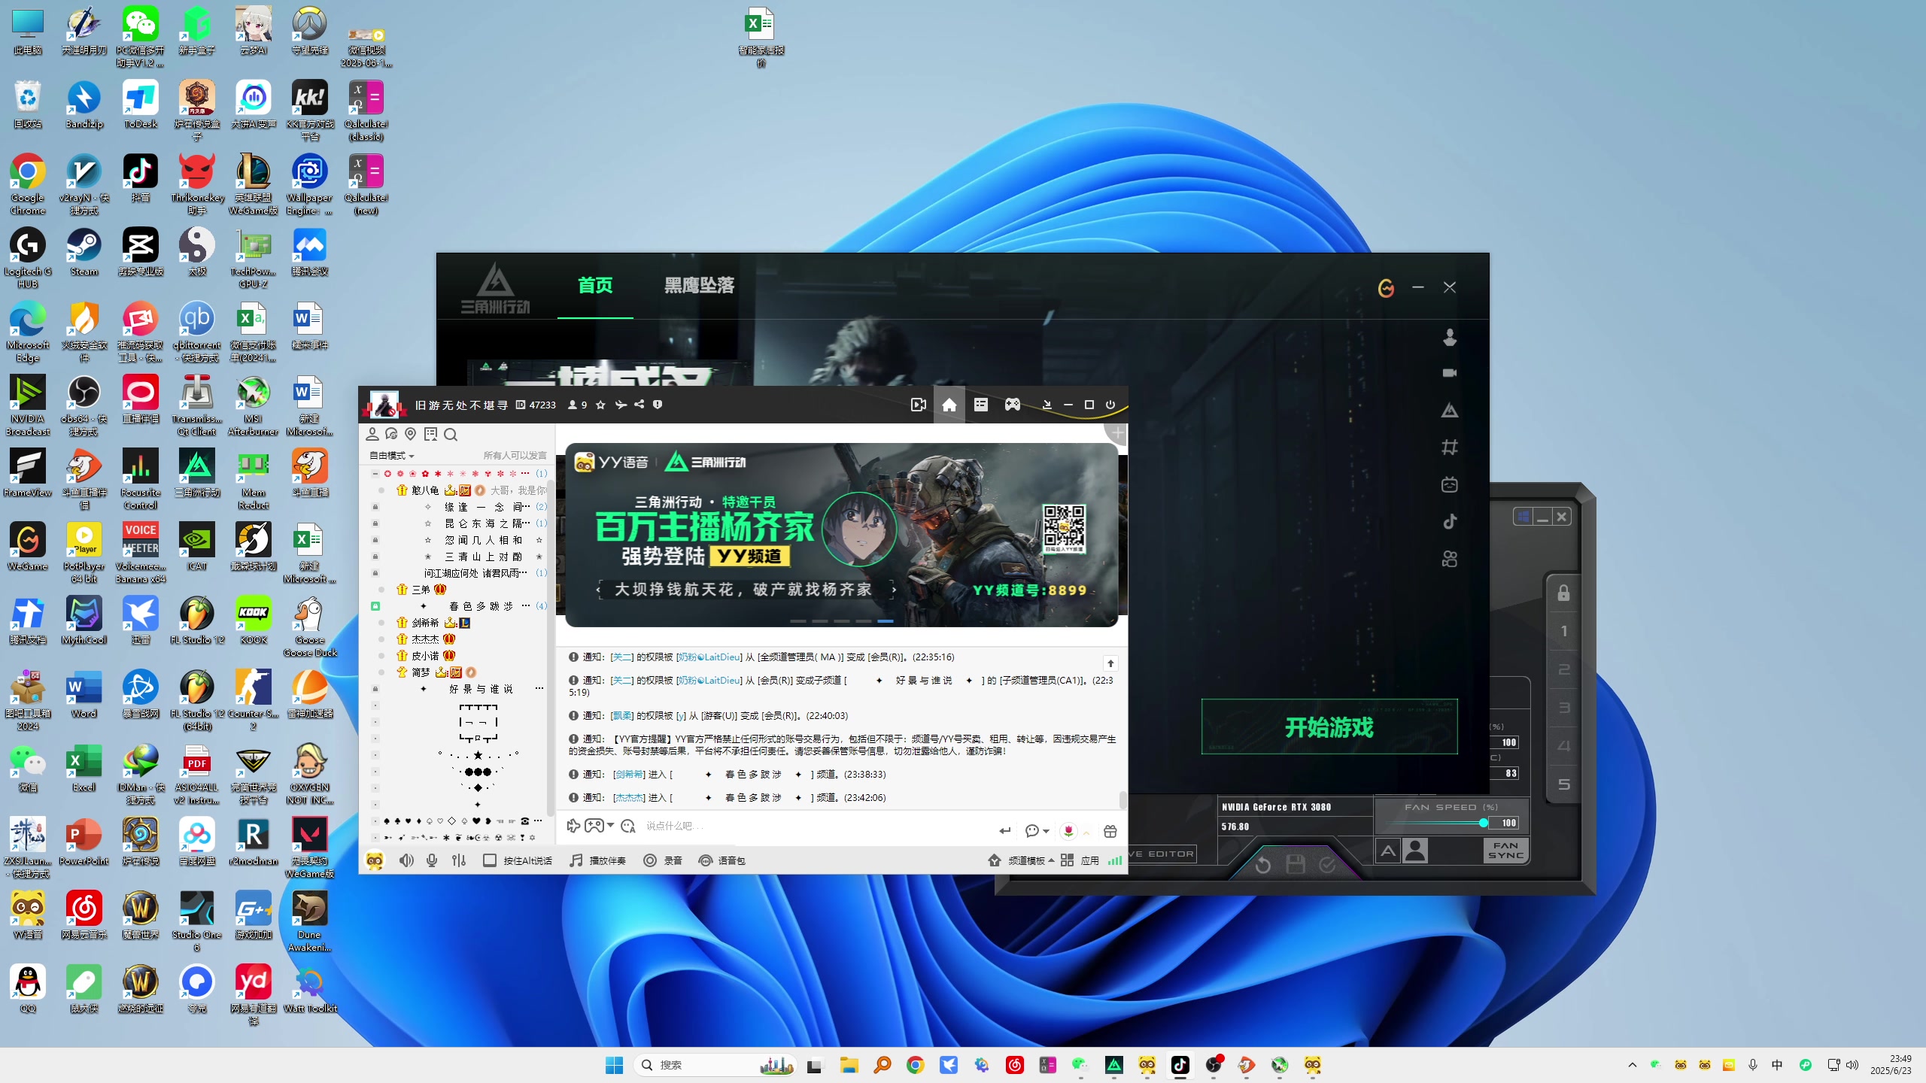This screenshot has width=1926, height=1083.
Task: Click the share icon in YY title bar
Action: tap(639, 405)
